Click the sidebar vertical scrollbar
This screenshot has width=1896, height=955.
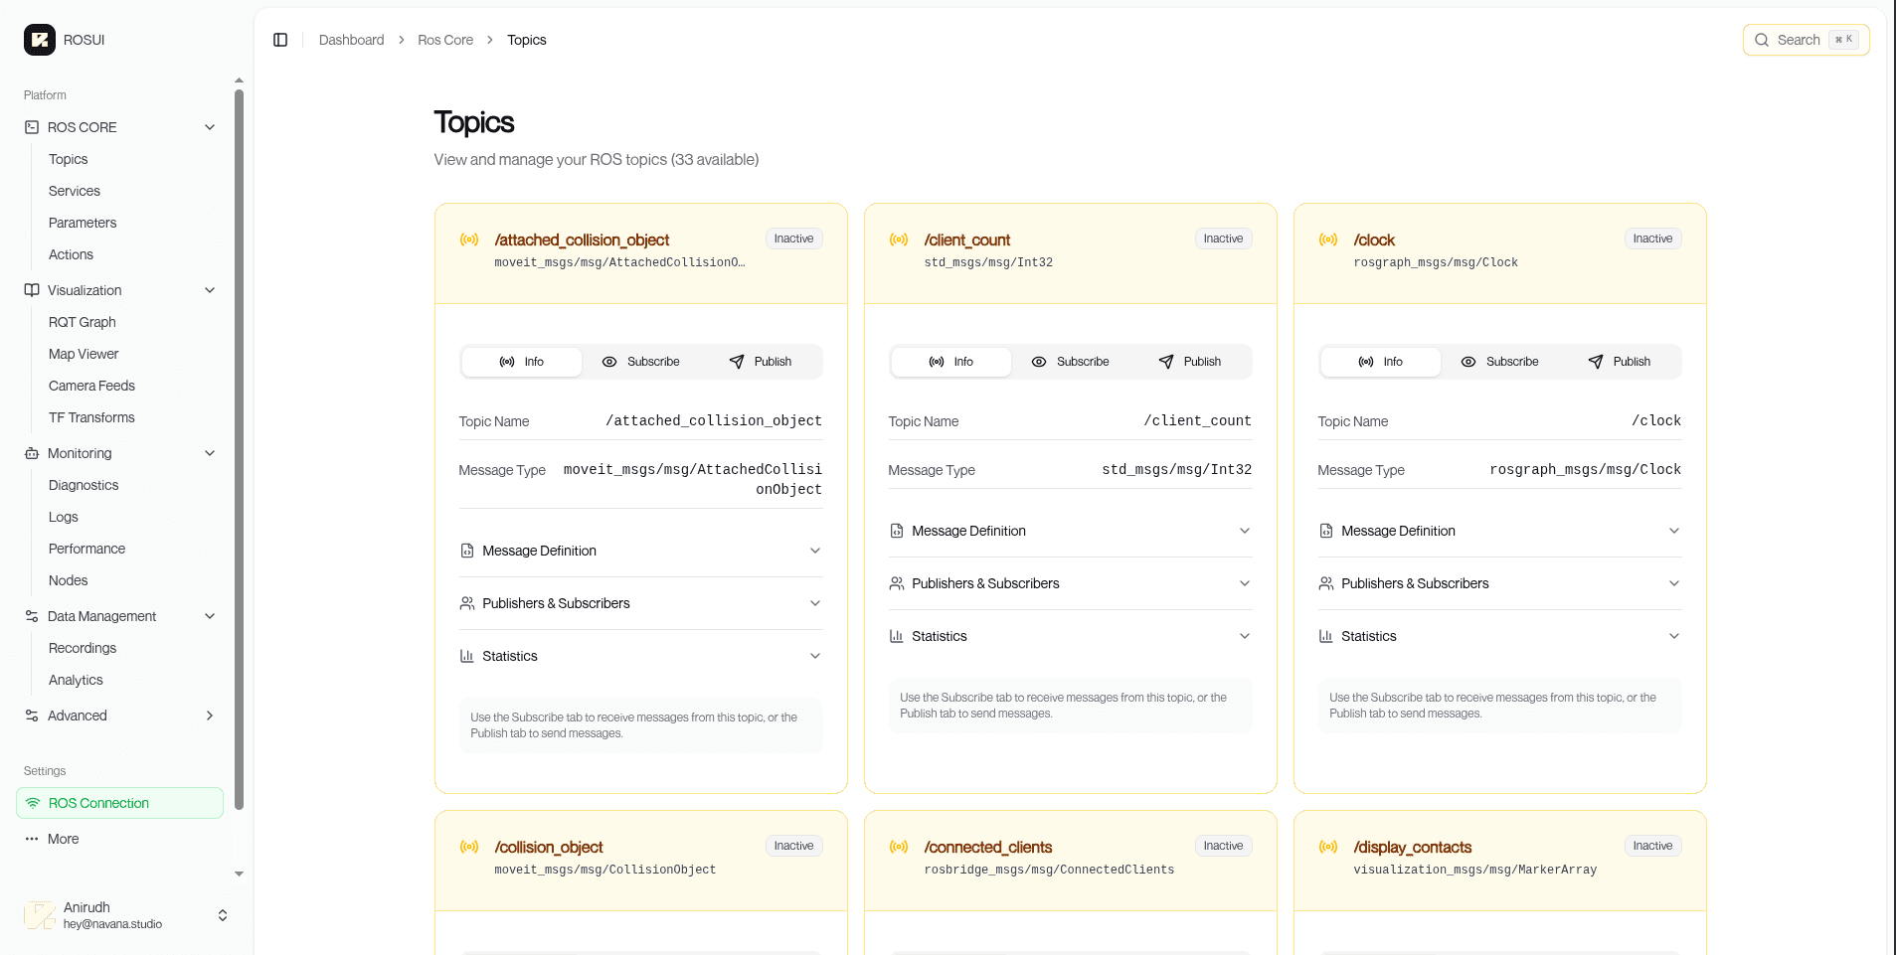pyautogui.click(x=239, y=447)
